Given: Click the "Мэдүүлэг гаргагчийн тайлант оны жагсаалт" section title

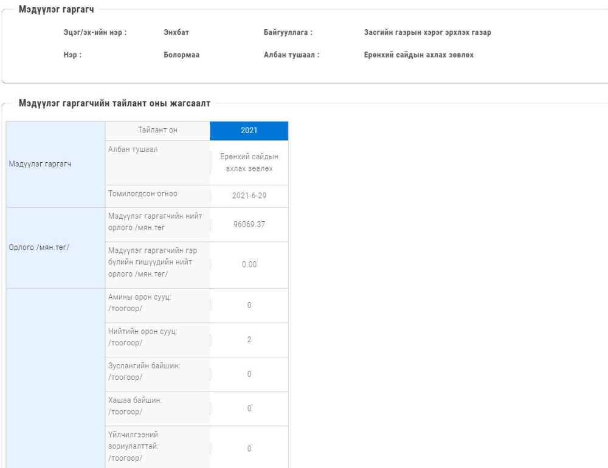Looking at the screenshot, I should click(x=114, y=104).
